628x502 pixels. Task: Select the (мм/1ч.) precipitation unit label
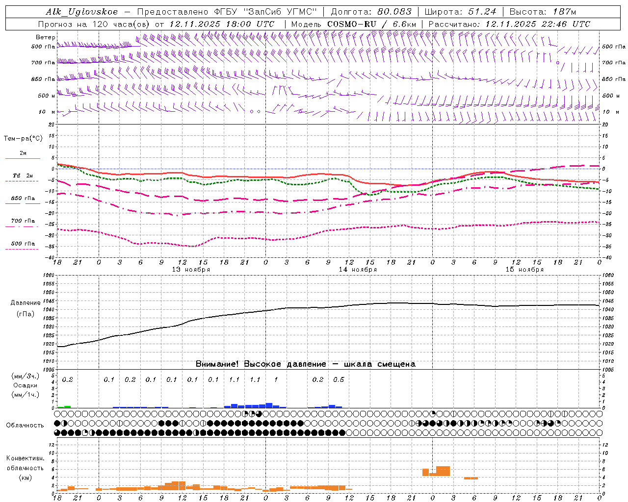pos(26,395)
